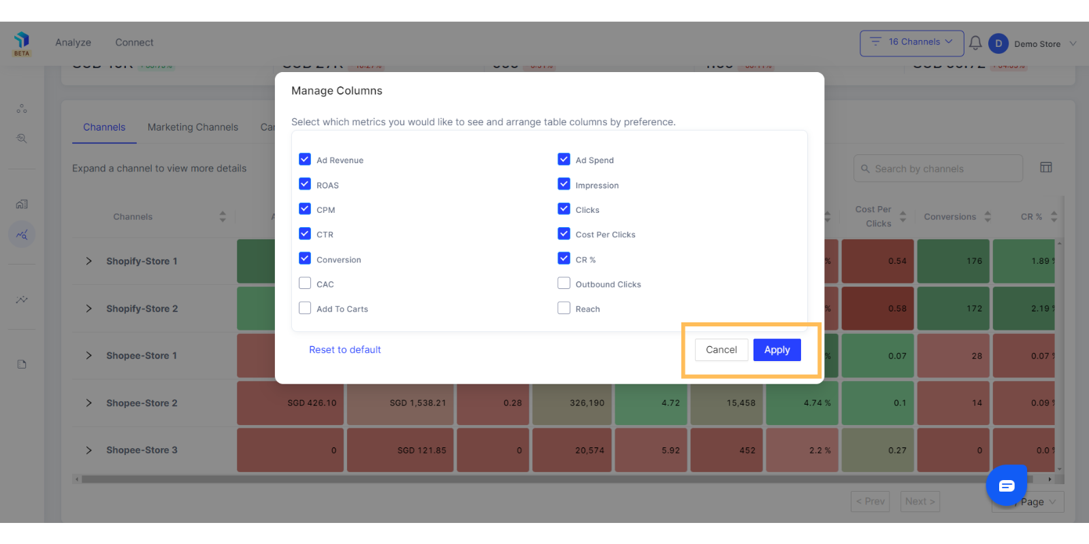Click the table's vertical scrollbar down arrow

[1059, 469]
